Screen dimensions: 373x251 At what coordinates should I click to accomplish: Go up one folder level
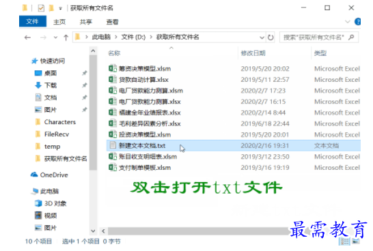(66, 38)
